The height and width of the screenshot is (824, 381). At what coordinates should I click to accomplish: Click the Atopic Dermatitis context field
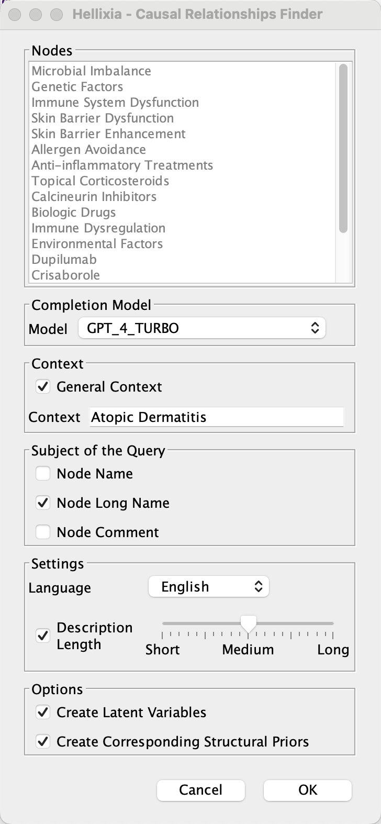tap(216, 417)
